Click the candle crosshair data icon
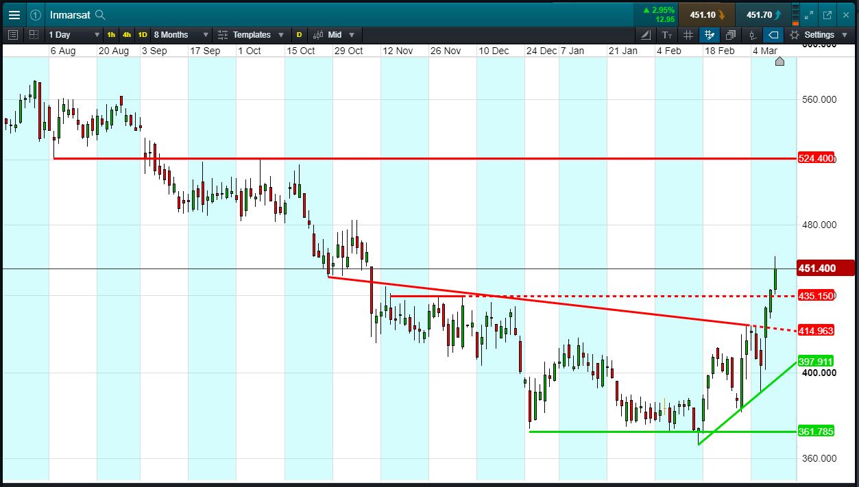This screenshot has height=487, width=859. (753, 34)
